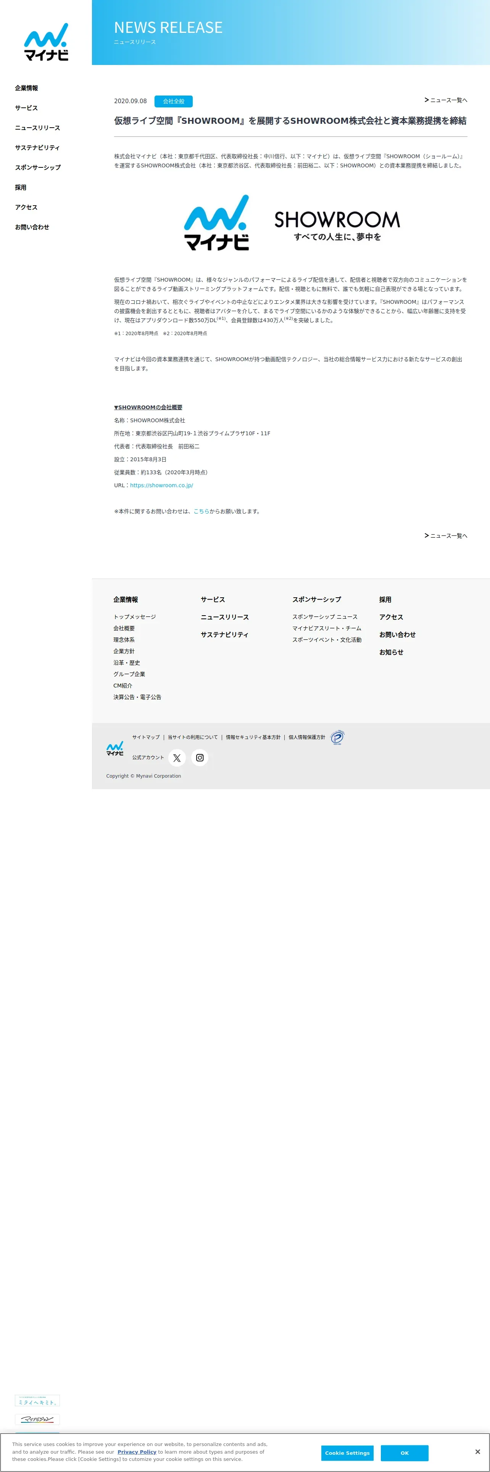The height and width of the screenshot is (1472, 490).
Task: Click the 名称：SHOWROOM株式会社 line
Action: 150,421
